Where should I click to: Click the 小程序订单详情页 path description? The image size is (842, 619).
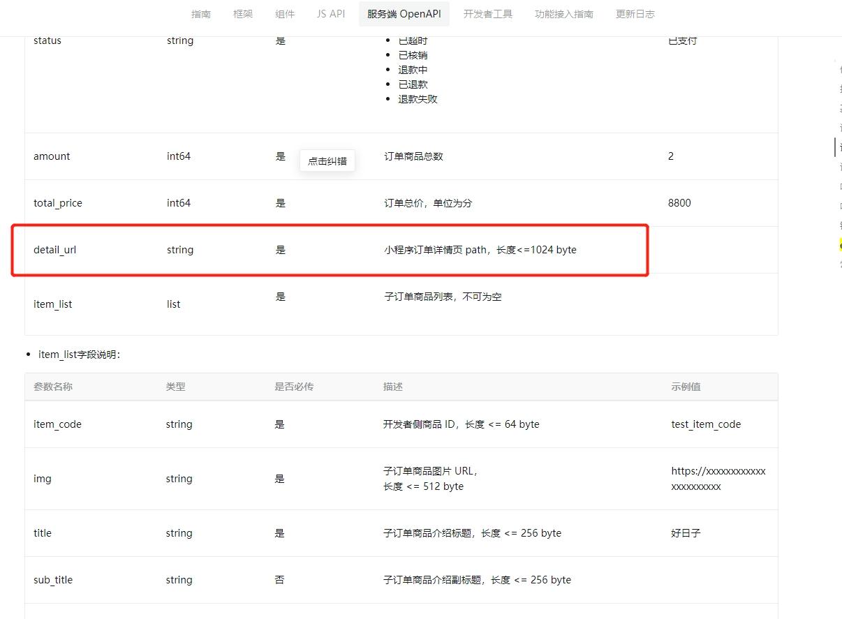[480, 250]
